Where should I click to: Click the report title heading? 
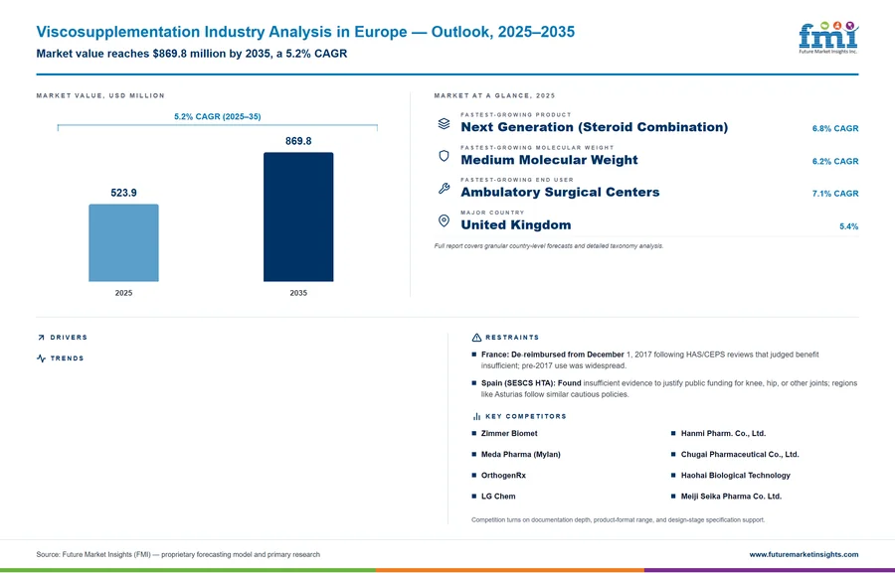305,32
